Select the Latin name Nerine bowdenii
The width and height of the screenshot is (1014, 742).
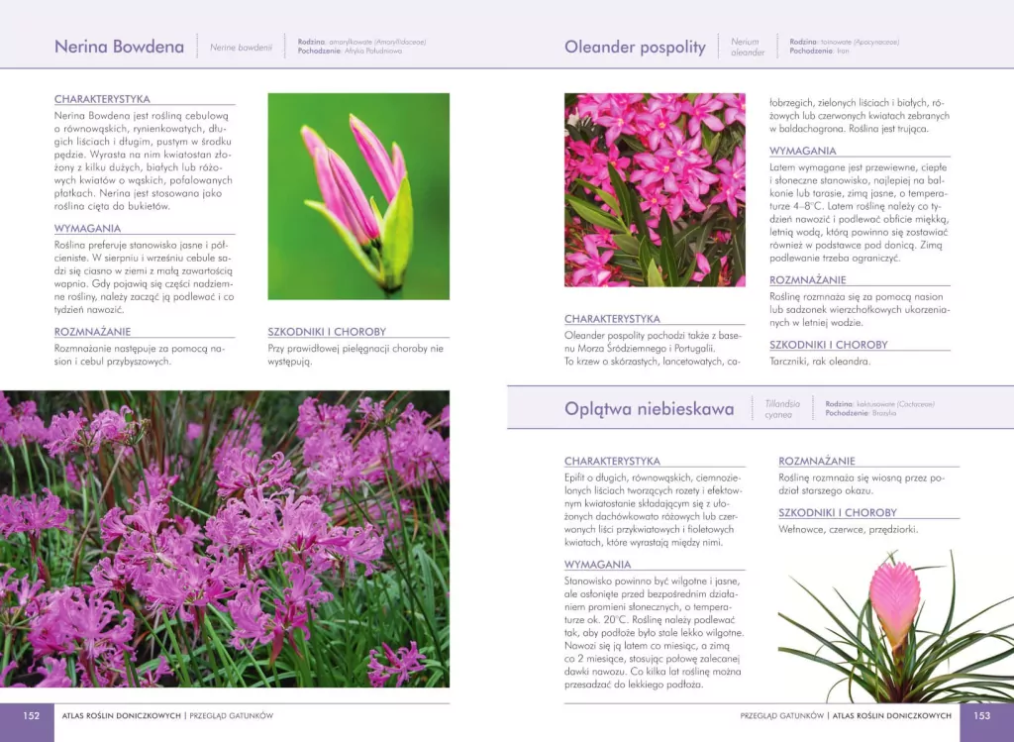click(x=241, y=47)
